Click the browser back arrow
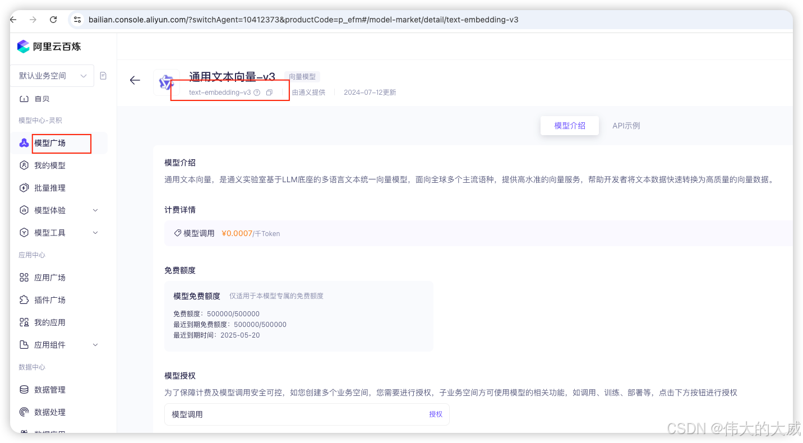Viewport: 803px width, 443px height. (13, 20)
